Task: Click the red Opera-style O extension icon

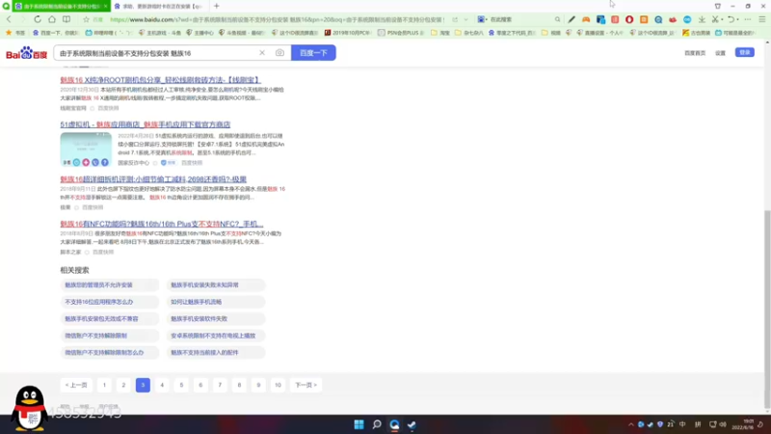Action: pyautogui.click(x=629, y=19)
